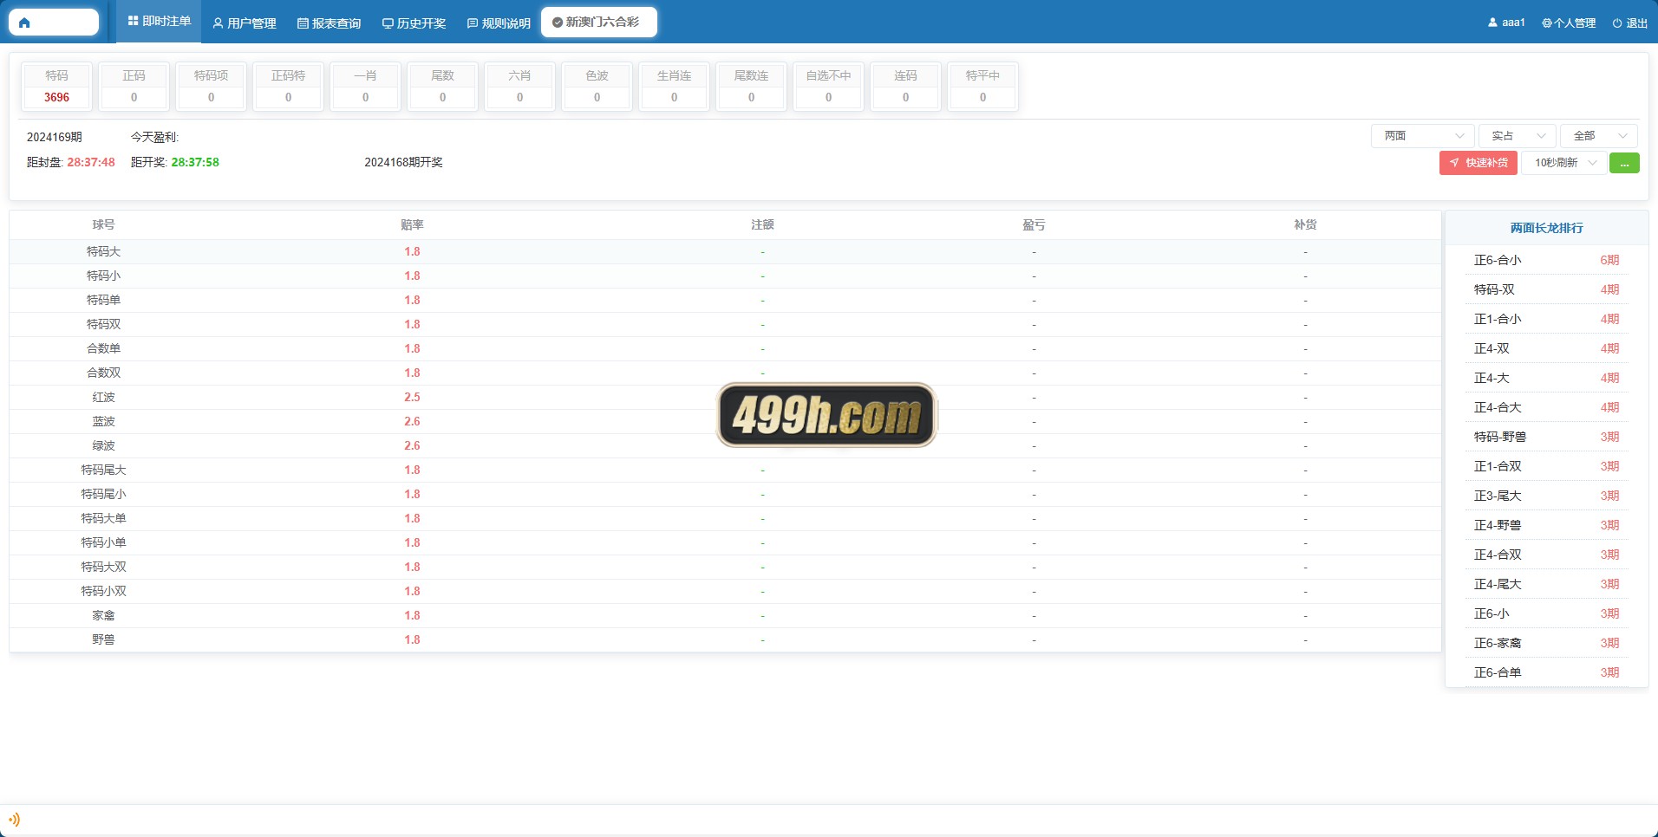
Task: Click the 2.5 odds for 红波
Action: pyautogui.click(x=412, y=397)
